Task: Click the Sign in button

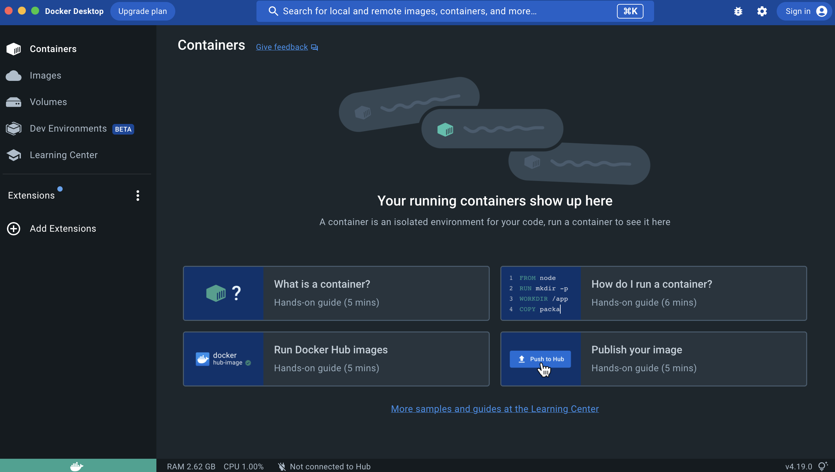Action: [804, 11]
